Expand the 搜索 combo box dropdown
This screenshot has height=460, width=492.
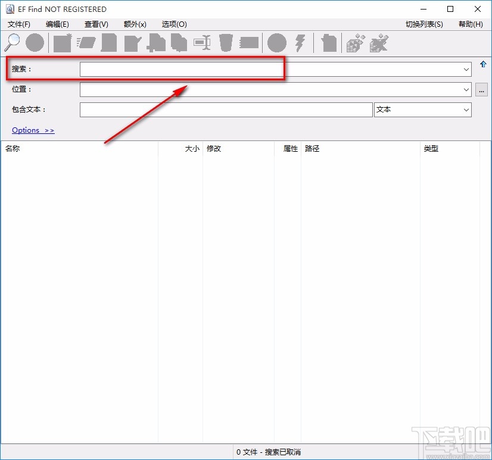click(466, 70)
